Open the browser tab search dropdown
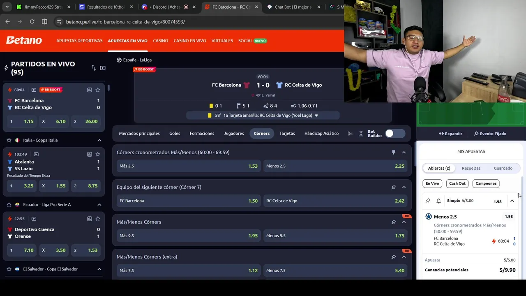The width and height of the screenshot is (526, 296). point(7,7)
